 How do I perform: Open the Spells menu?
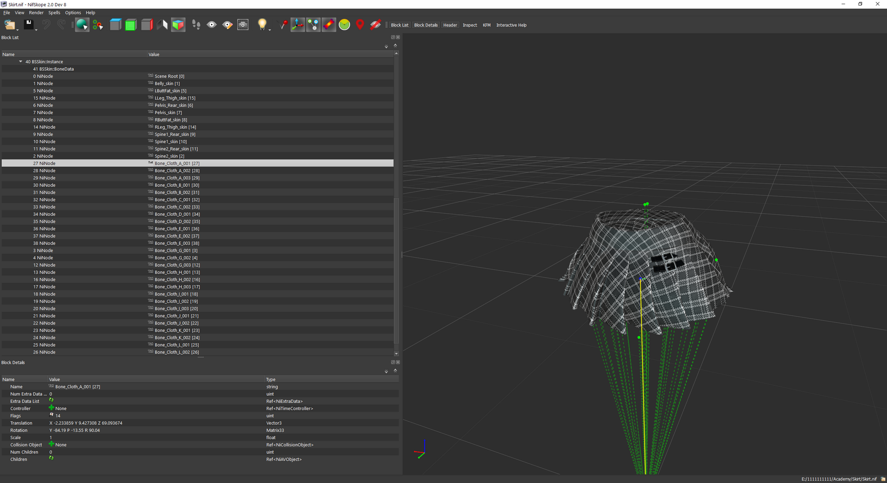pyautogui.click(x=55, y=12)
